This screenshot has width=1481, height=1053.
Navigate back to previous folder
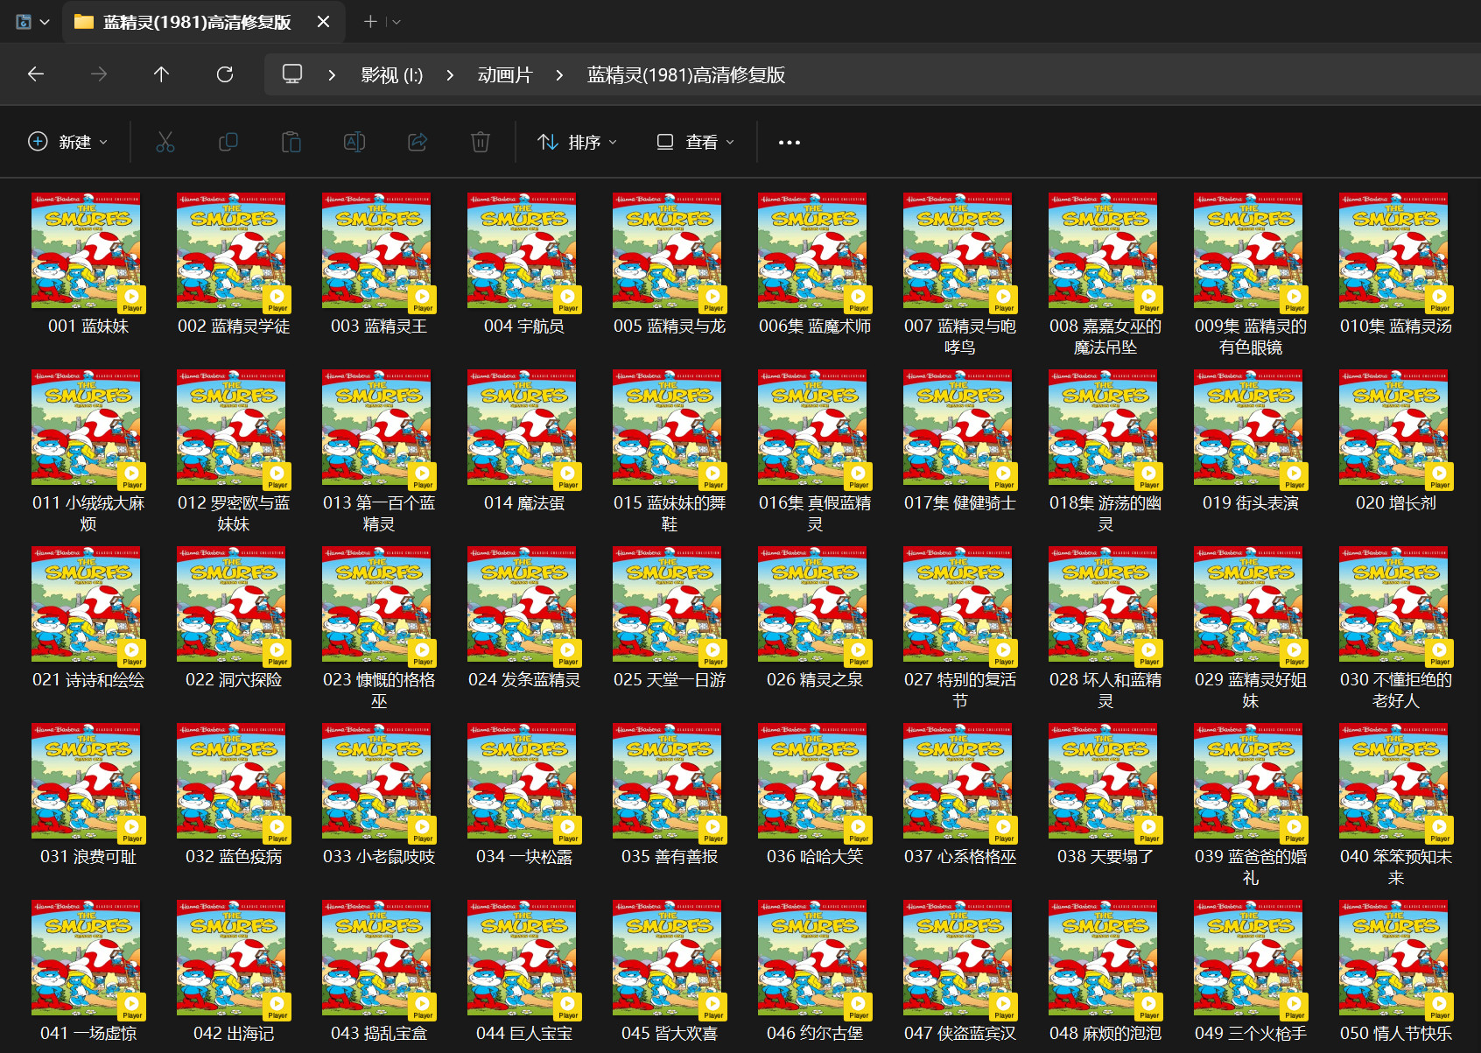tap(36, 74)
